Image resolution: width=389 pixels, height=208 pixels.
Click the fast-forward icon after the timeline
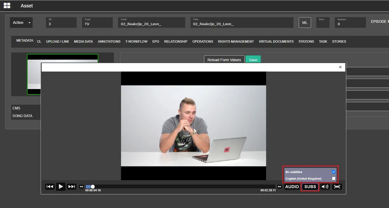pos(279,187)
